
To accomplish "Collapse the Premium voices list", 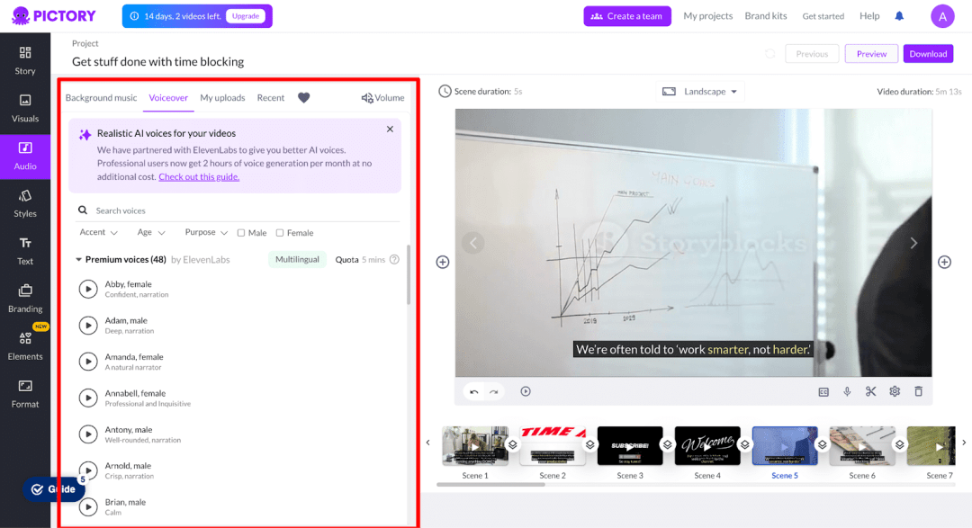I will (x=78, y=260).
